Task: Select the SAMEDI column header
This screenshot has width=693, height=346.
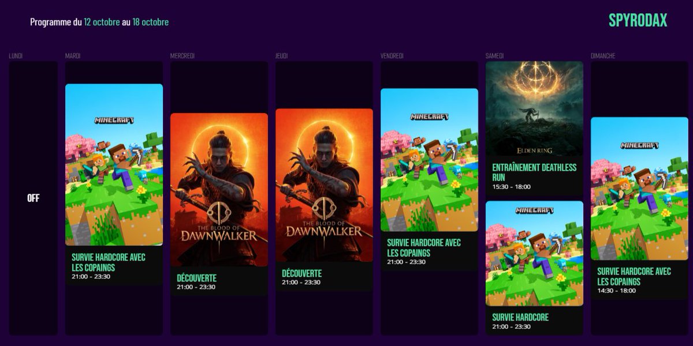Action: click(494, 56)
